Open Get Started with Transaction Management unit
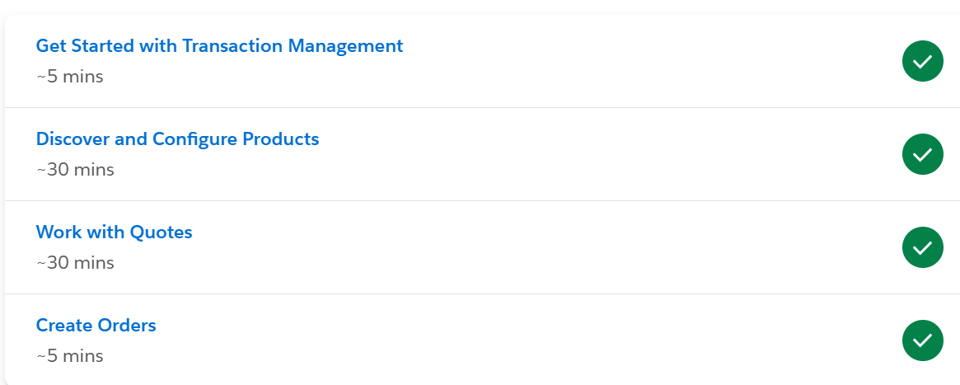The height and width of the screenshot is (385, 960). 219,46
